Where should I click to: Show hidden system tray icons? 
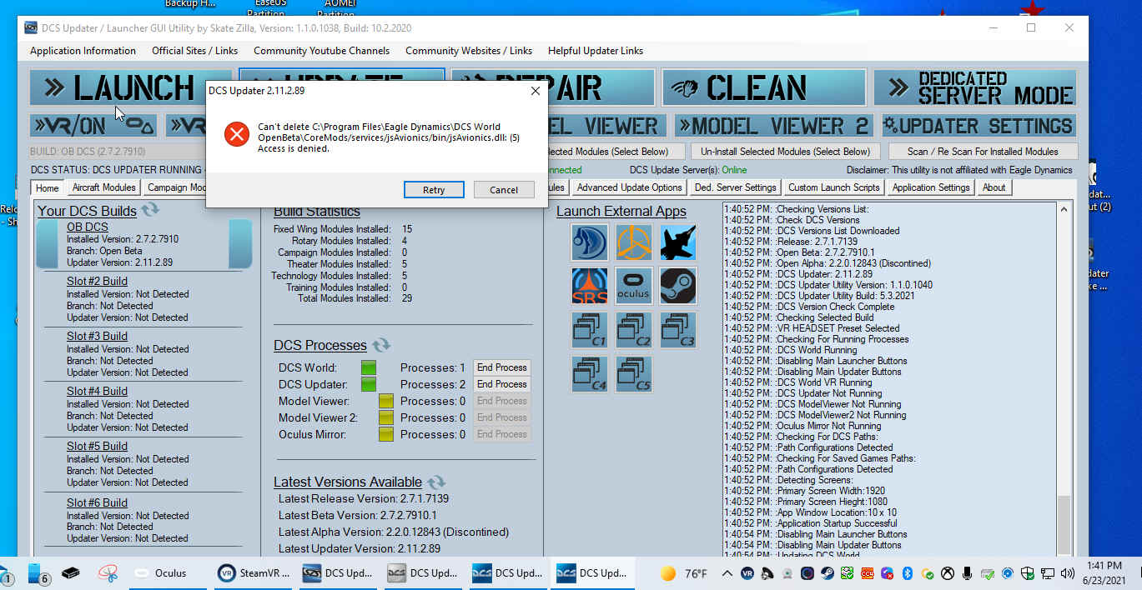(x=727, y=573)
